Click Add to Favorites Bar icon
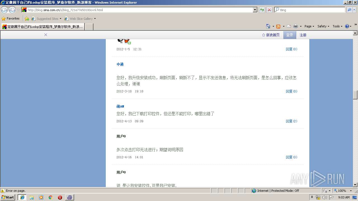The width and height of the screenshot is (358, 201). [27, 19]
